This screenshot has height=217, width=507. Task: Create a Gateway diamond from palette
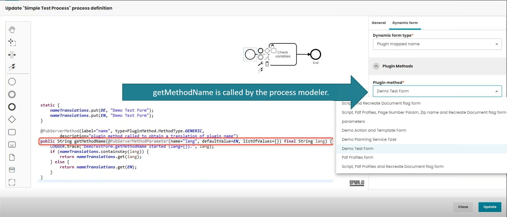pyautogui.click(x=12, y=119)
